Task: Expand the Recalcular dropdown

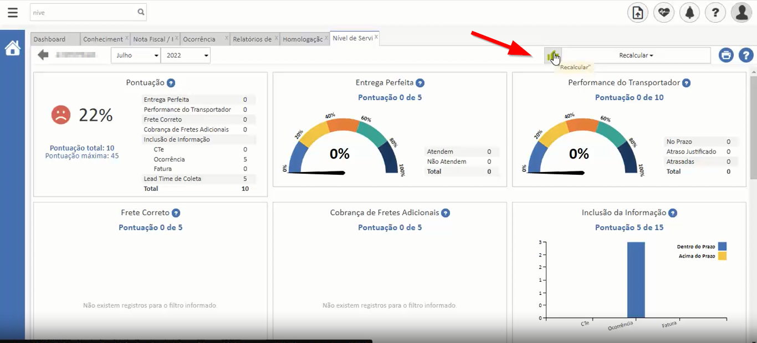Action: [636, 55]
